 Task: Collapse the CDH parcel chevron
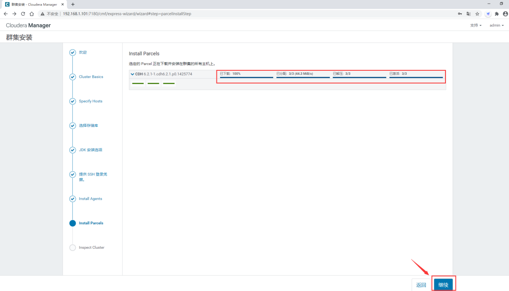point(132,74)
